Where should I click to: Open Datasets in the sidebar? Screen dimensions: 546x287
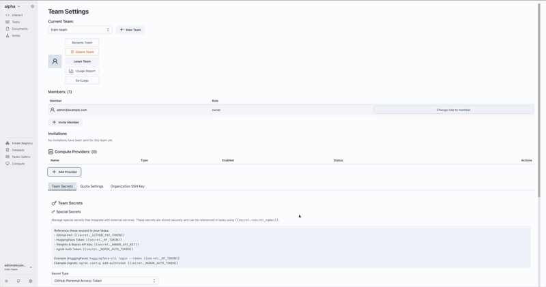coord(18,150)
